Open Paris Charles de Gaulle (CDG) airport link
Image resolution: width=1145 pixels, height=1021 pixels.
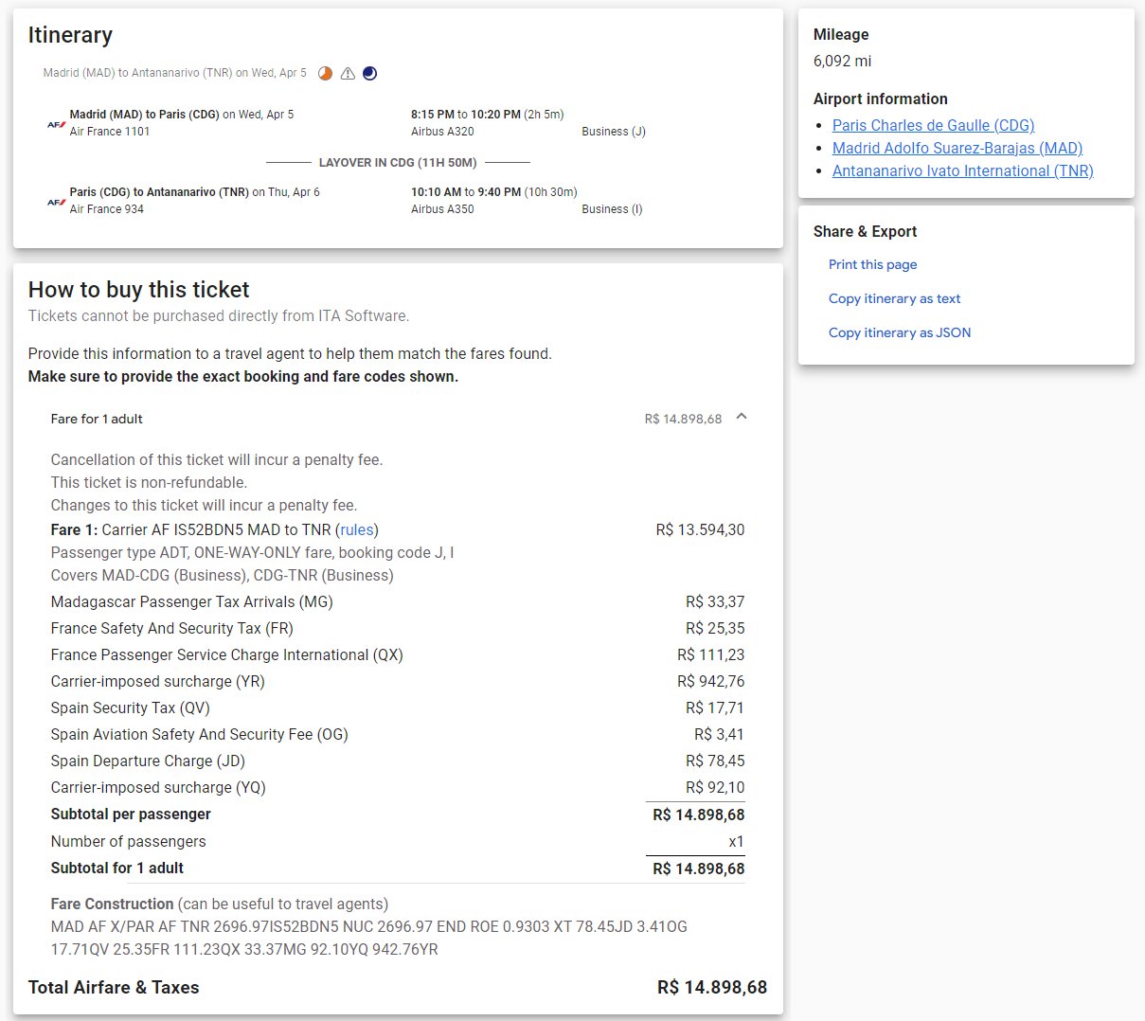pos(933,125)
